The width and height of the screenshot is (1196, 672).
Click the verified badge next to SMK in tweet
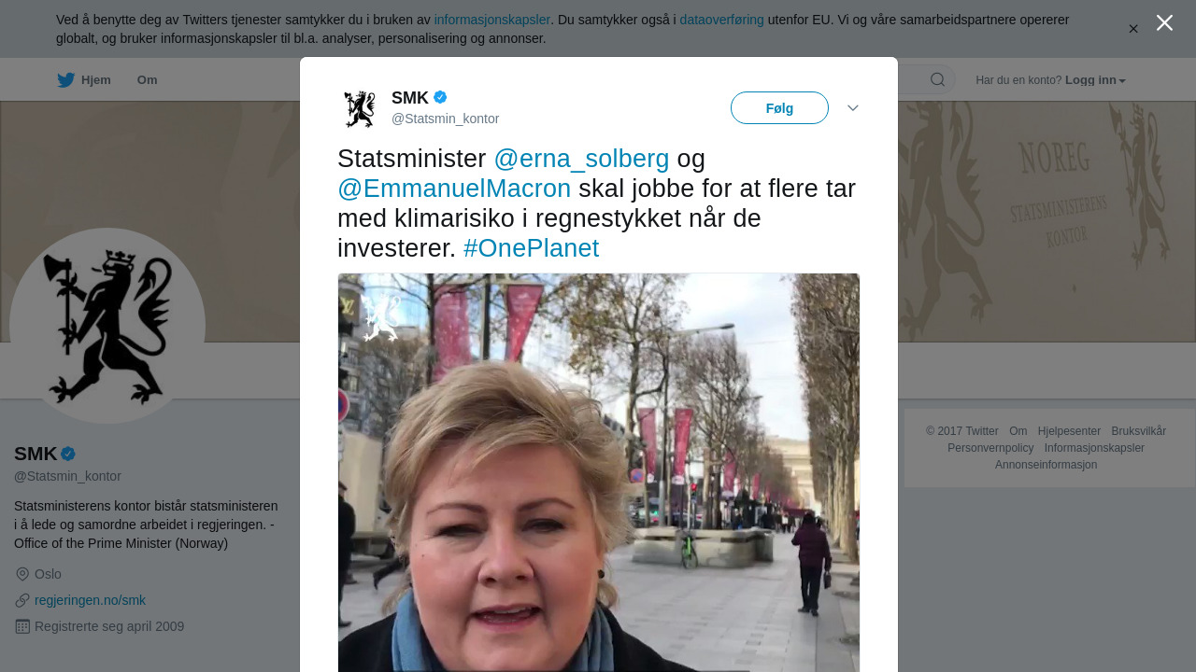(x=440, y=97)
